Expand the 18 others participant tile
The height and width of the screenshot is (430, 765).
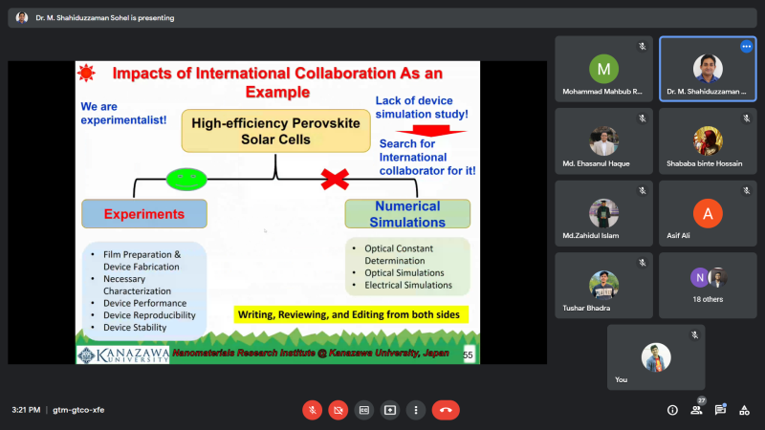tap(708, 285)
